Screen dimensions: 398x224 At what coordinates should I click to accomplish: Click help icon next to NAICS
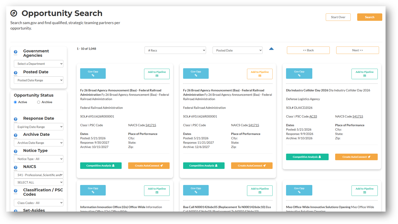[16, 167]
